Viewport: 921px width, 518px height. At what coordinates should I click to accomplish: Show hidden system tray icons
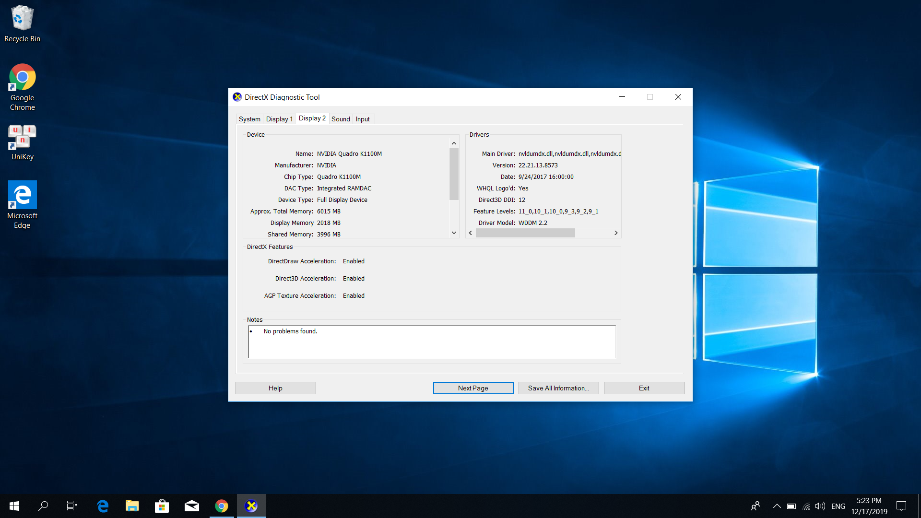[777, 506]
